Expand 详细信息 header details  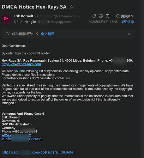point(127,22)
